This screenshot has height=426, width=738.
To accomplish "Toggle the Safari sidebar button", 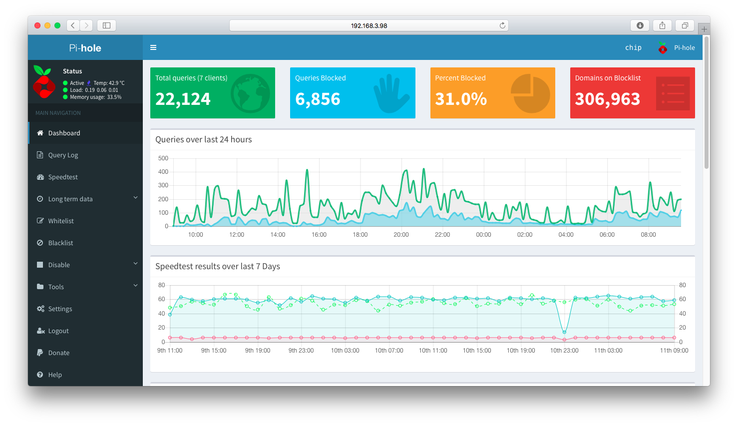I will point(106,25).
